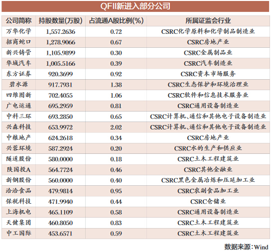Click CSRC水的生产和供应业 cell
This screenshot has height=251, width=272.
tap(208, 148)
